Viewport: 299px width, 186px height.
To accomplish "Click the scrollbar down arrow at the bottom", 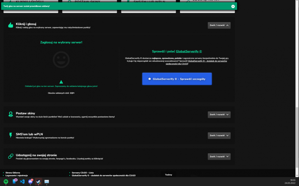I will pyautogui.click(x=297, y=175).
